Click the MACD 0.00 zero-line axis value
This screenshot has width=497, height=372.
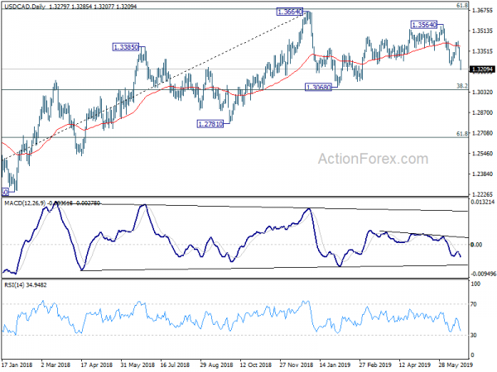coord(476,245)
